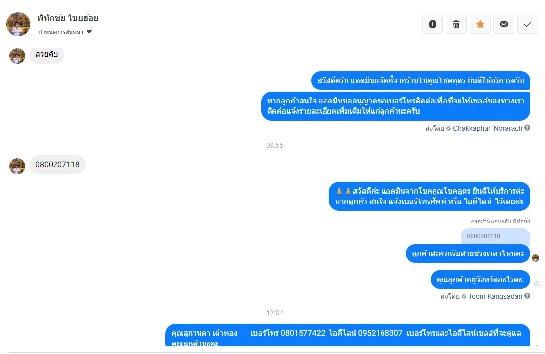This screenshot has height=354, width=545.
Task: Click delivered check icon beside province question
Action: click(537, 284)
